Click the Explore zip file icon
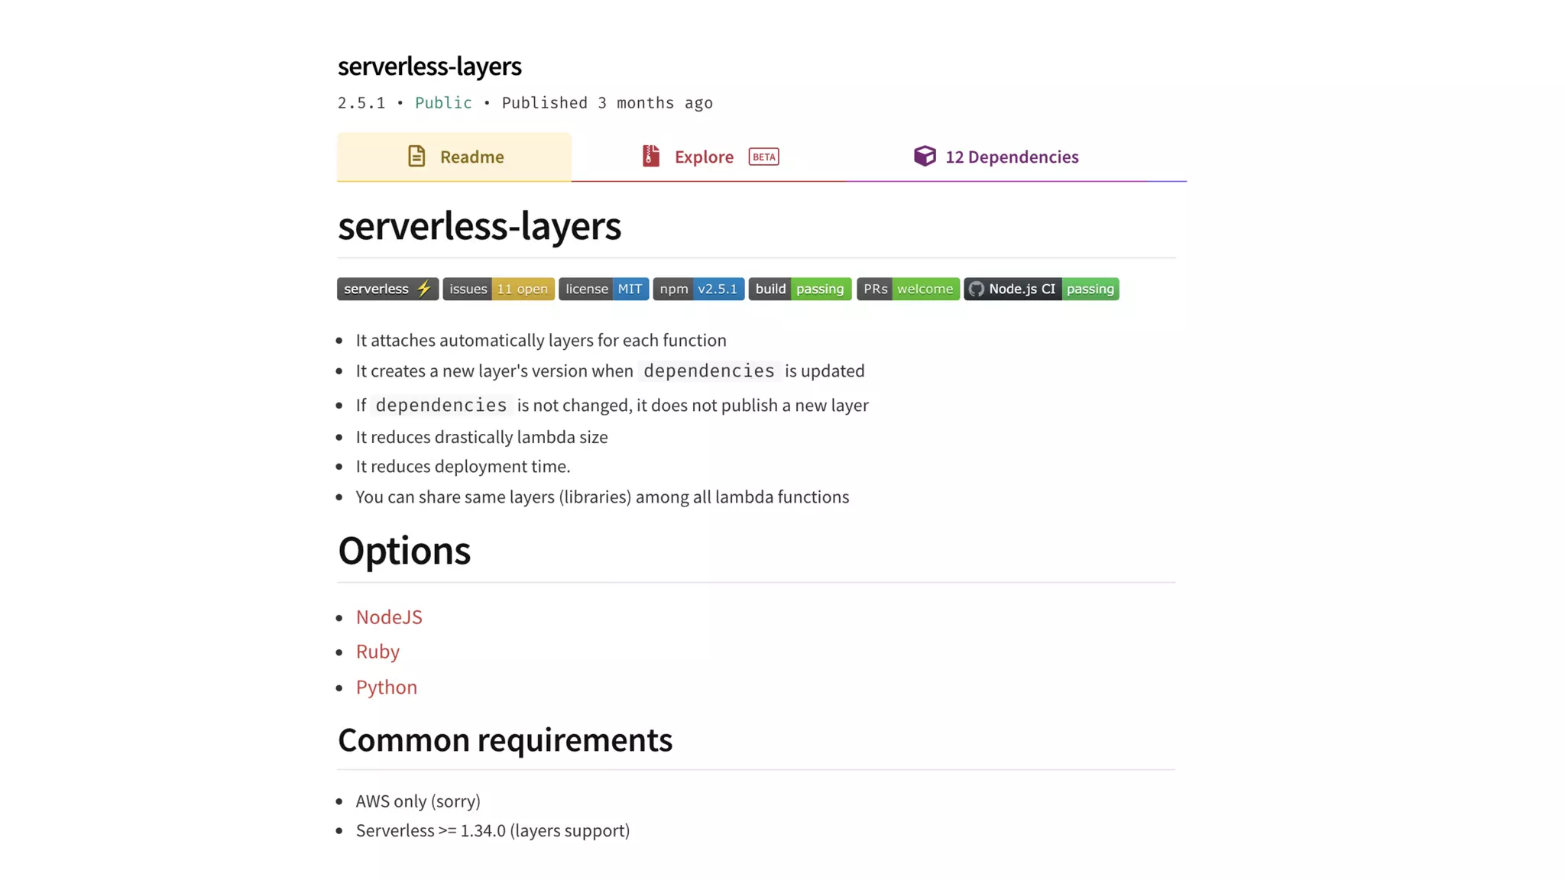The height and width of the screenshot is (880, 1565). pos(650,156)
